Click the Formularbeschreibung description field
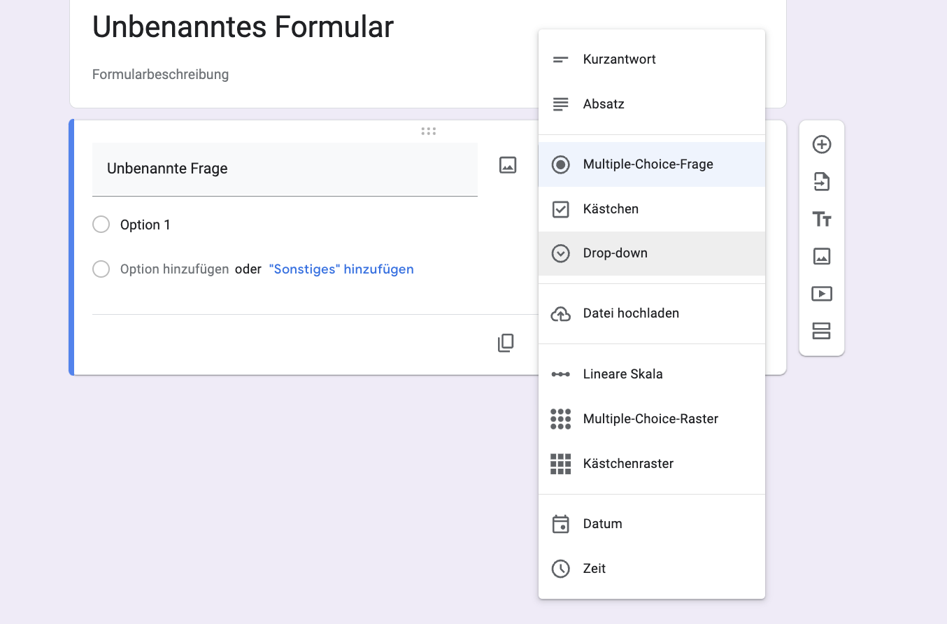 coord(161,74)
